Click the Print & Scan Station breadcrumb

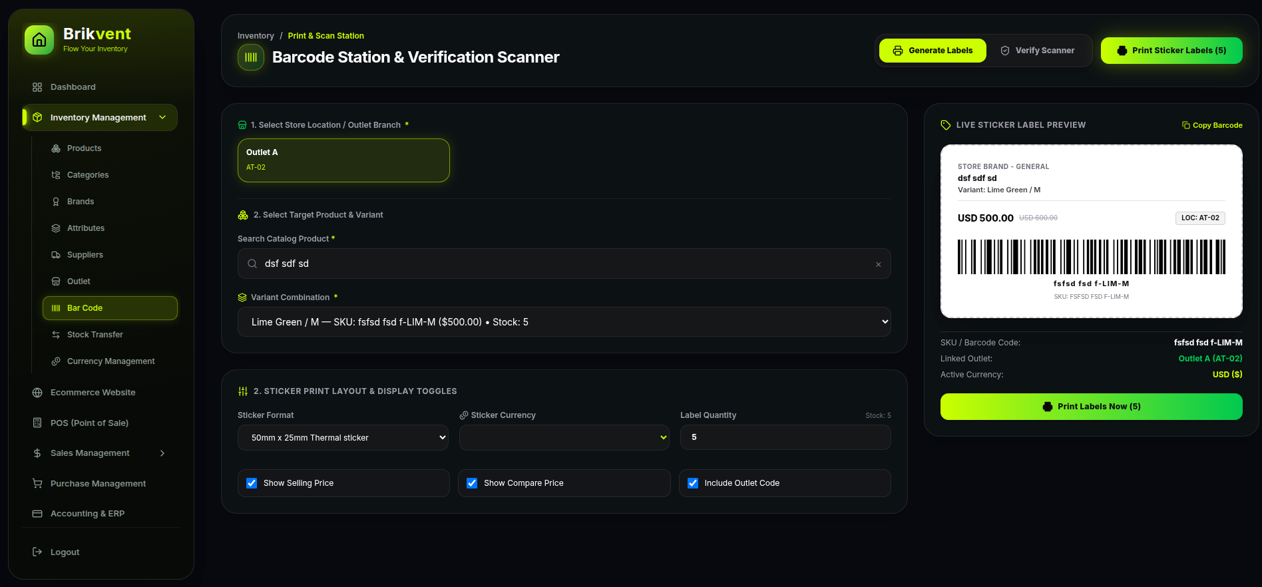(325, 36)
